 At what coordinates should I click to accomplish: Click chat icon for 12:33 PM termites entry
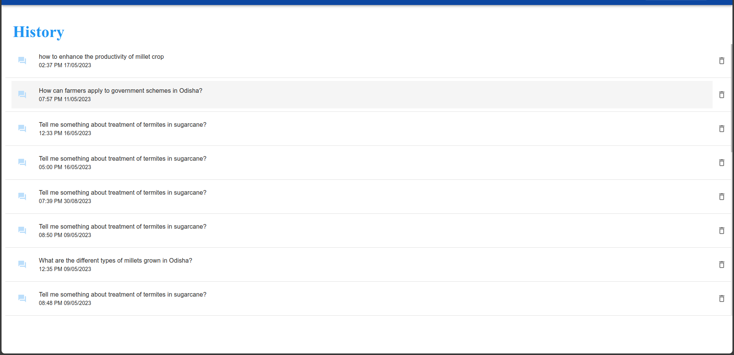tap(22, 129)
